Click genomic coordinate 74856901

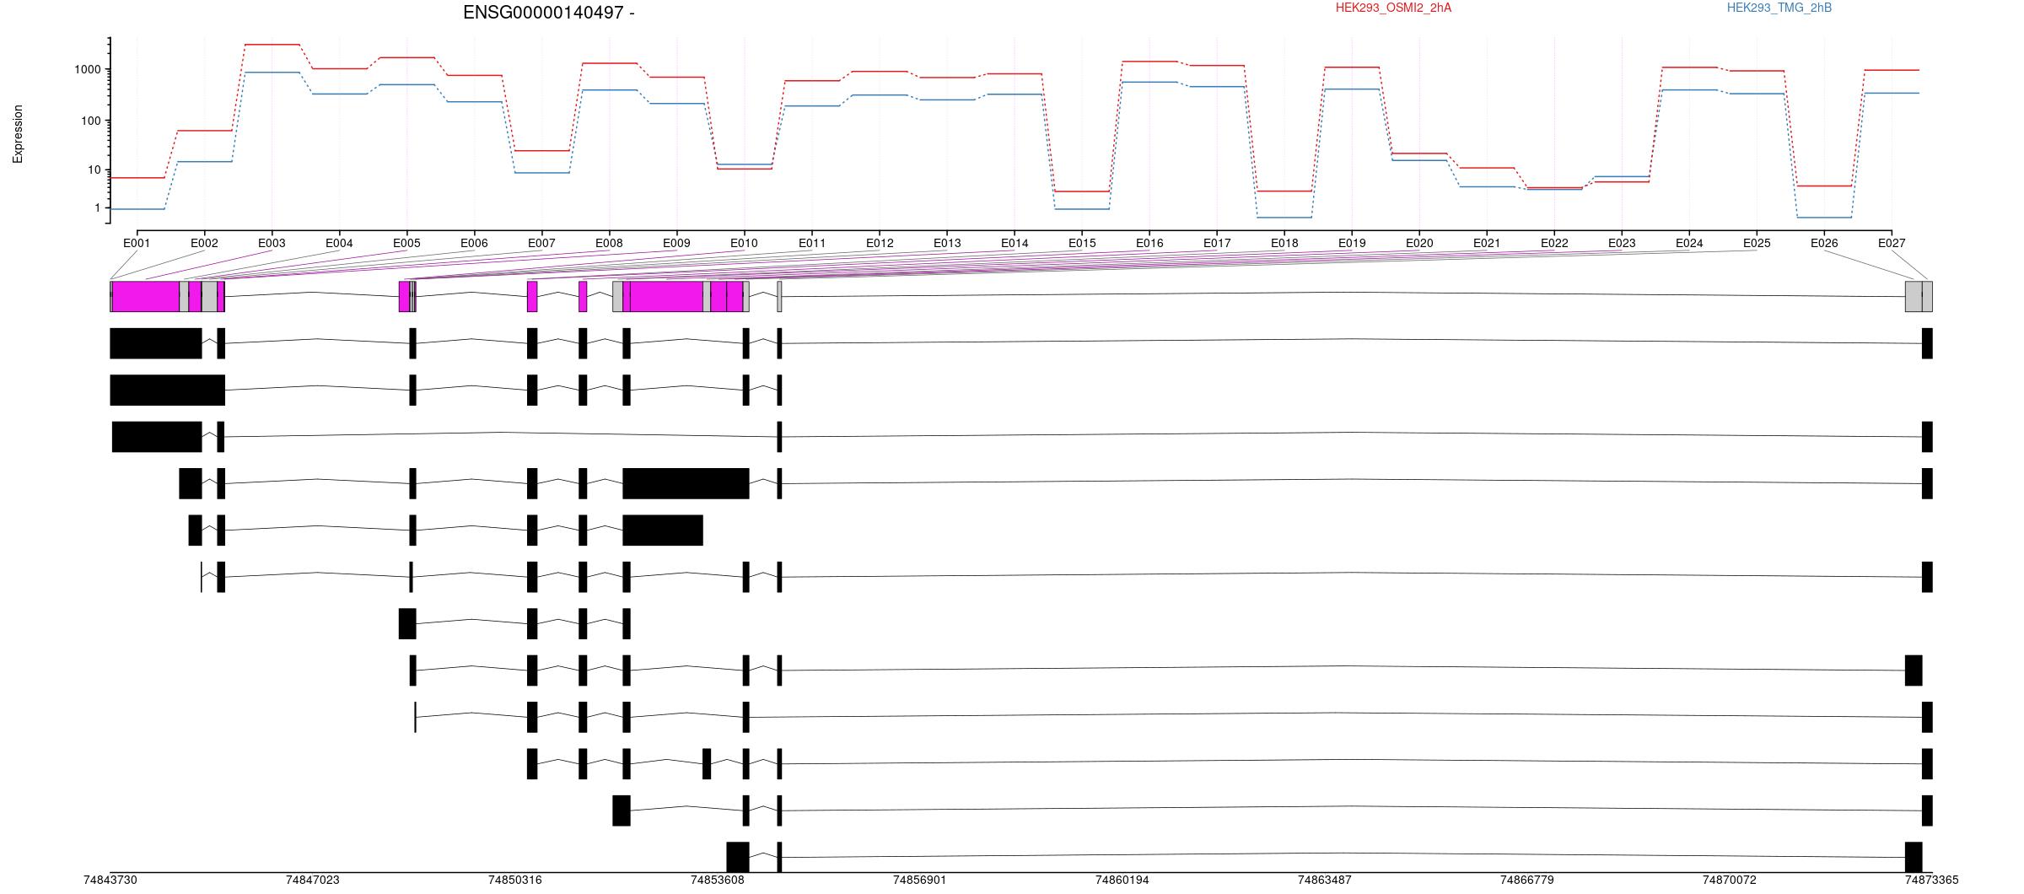(x=919, y=880)
